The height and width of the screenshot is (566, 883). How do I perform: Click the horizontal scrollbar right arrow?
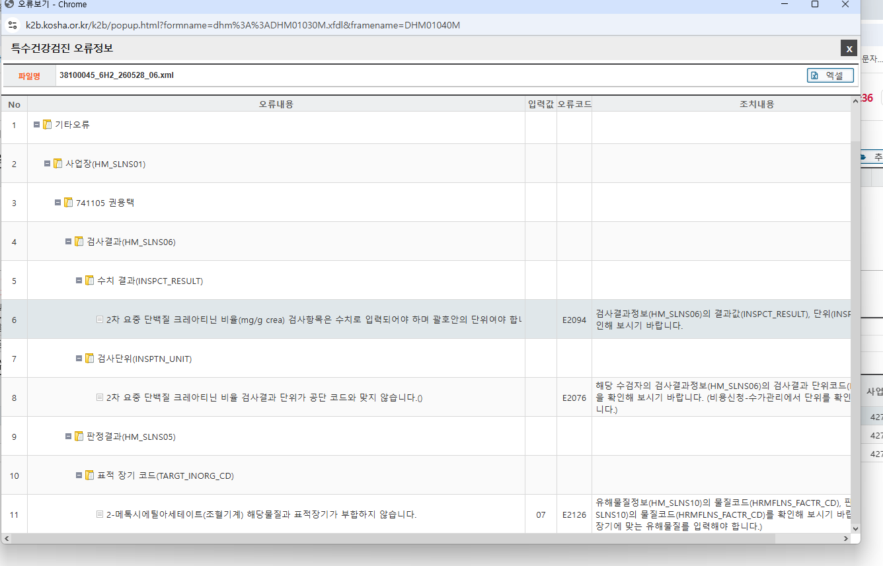(x=845, y=538)
